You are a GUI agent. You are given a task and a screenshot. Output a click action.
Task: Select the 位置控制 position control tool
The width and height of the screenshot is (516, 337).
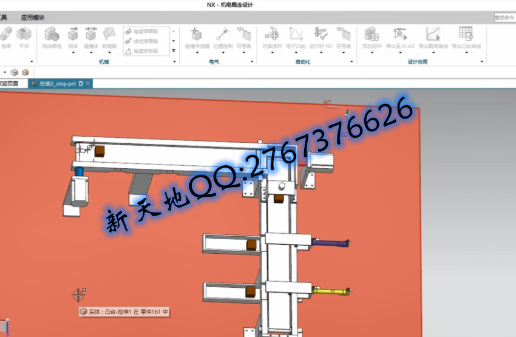222,35
